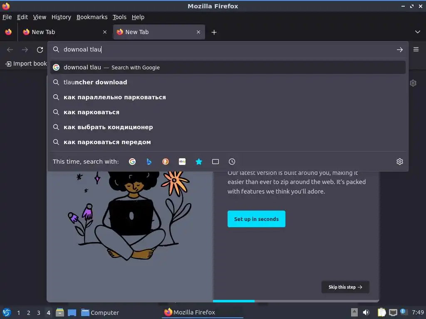Search this time with Bing icon
The width and height of the screenshot is (426, 319).
point(149,162)
